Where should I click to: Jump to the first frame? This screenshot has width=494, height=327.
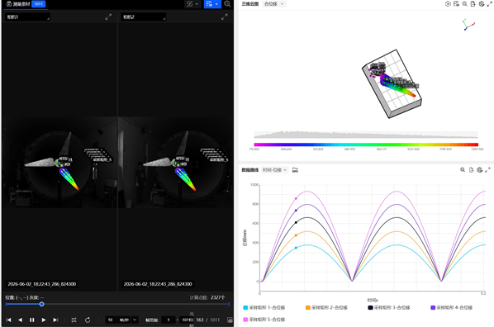click(8, 320)
